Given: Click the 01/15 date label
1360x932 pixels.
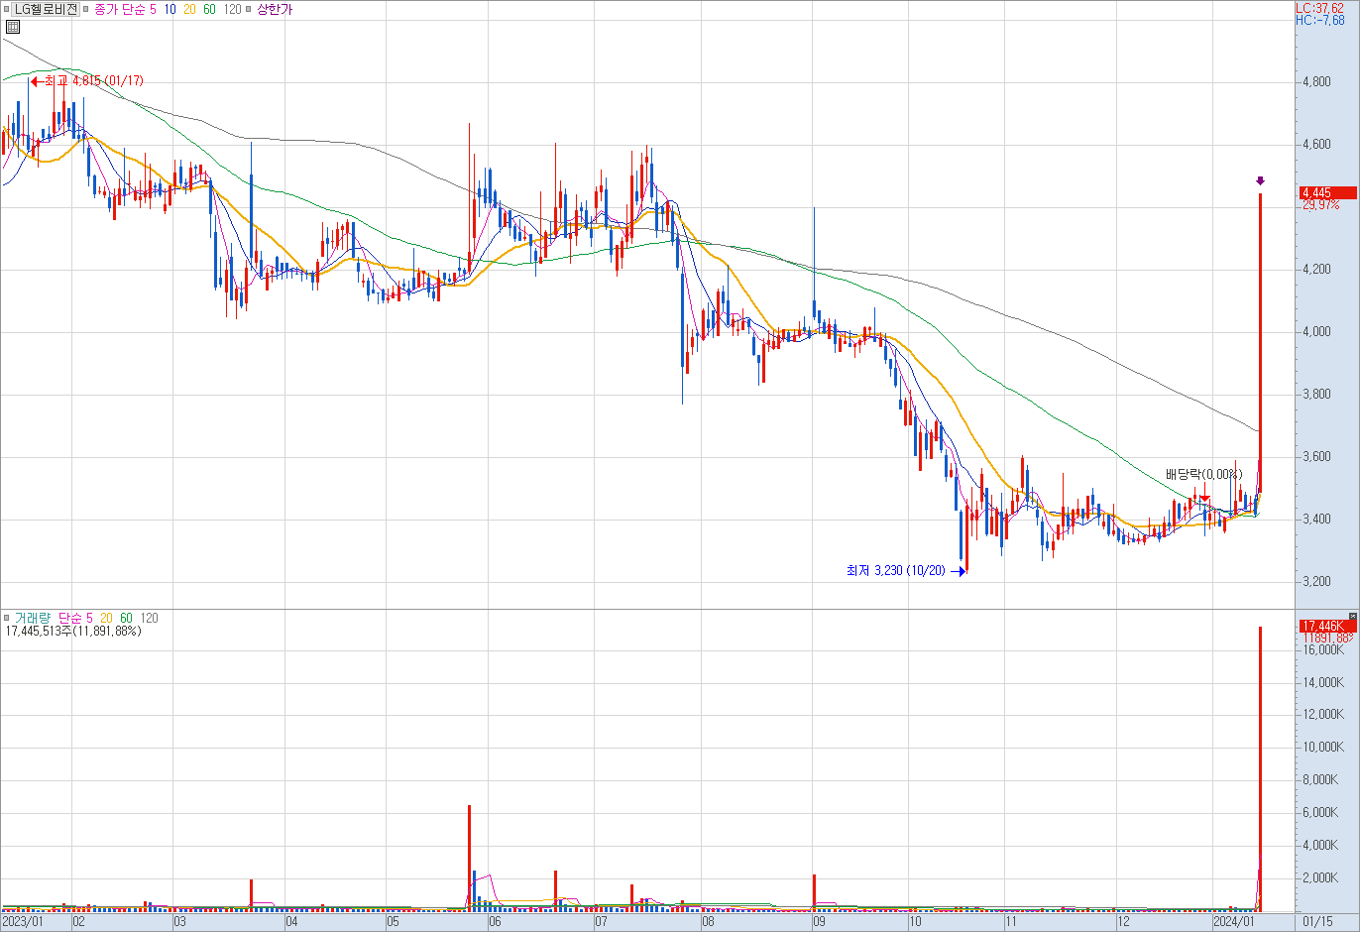Looking at the screenshot, I should coord(1317,922).
